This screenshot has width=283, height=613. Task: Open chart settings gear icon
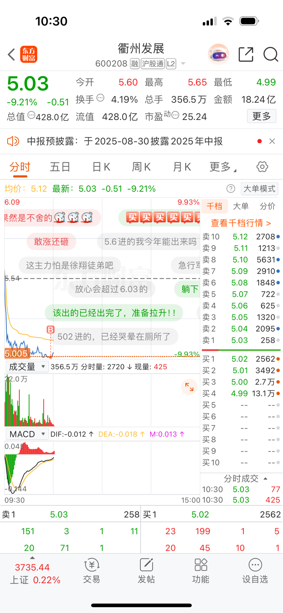(262, 167)
